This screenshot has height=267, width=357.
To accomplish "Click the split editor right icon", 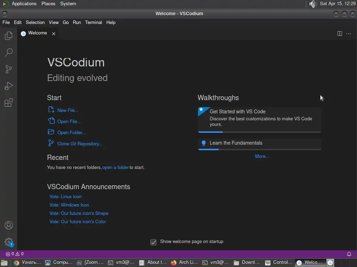I will coord(340,34).
